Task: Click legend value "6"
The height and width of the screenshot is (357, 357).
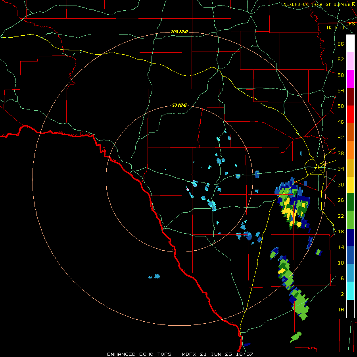Action: click(x=342, y=278)
